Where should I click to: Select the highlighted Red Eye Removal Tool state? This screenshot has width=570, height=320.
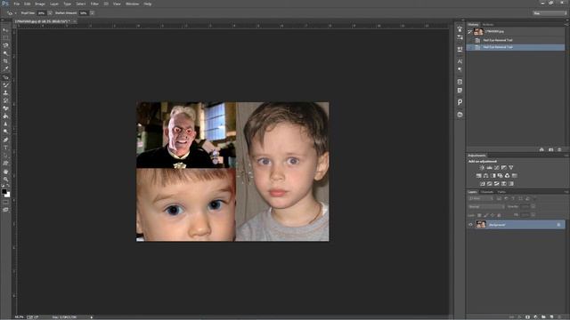[x=516, y=47]
